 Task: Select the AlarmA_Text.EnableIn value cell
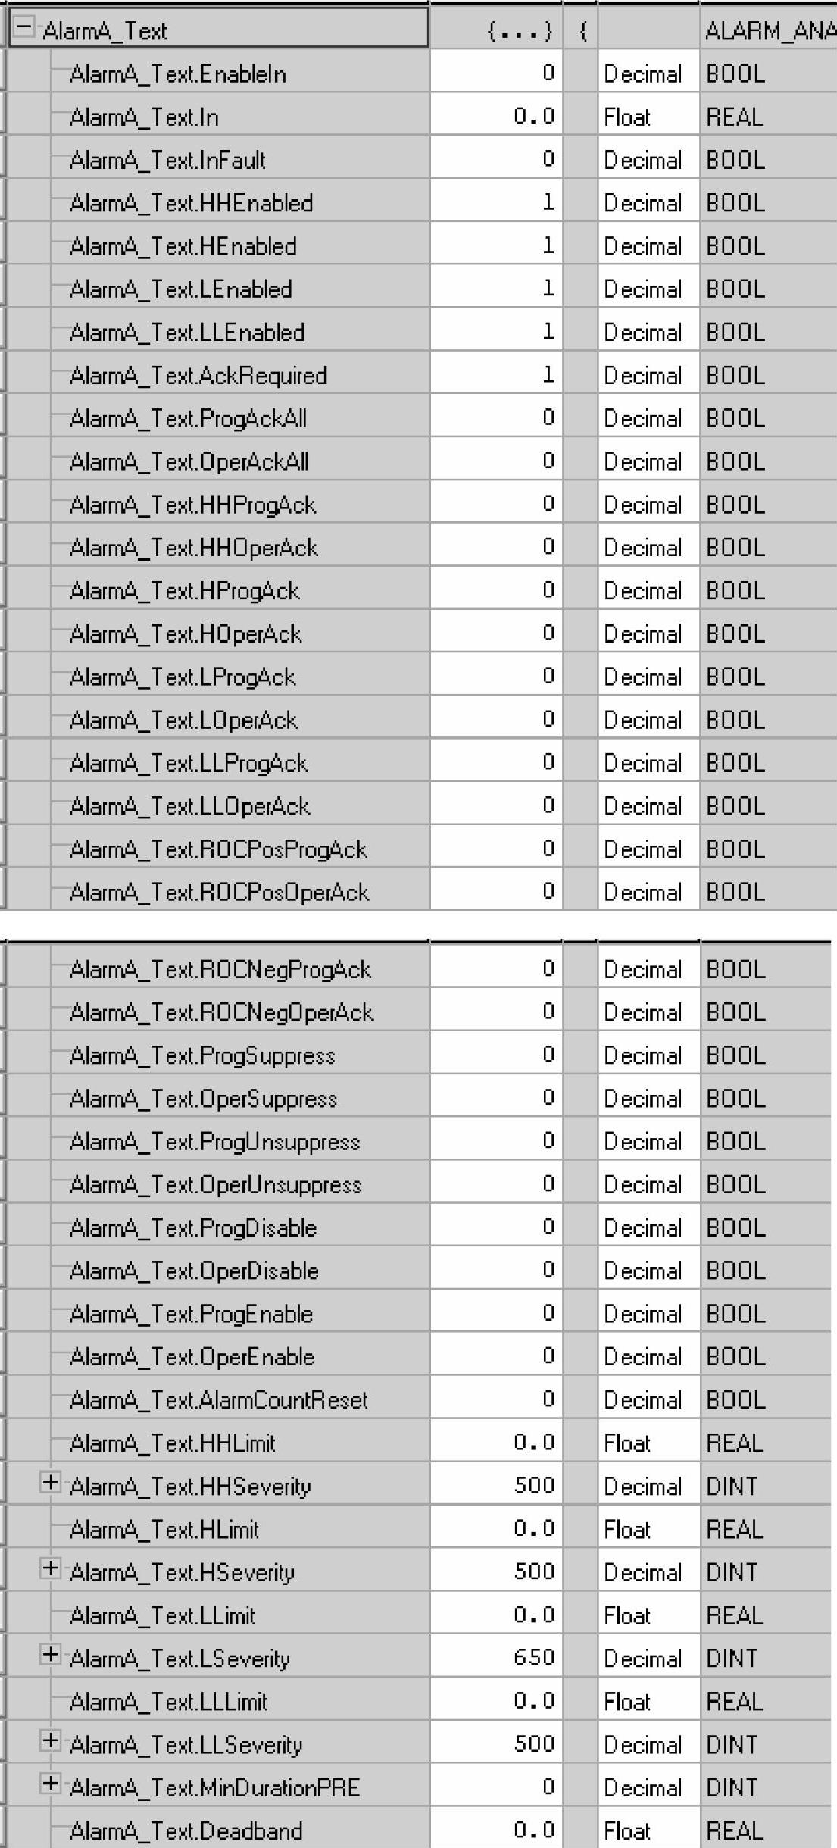496,73
